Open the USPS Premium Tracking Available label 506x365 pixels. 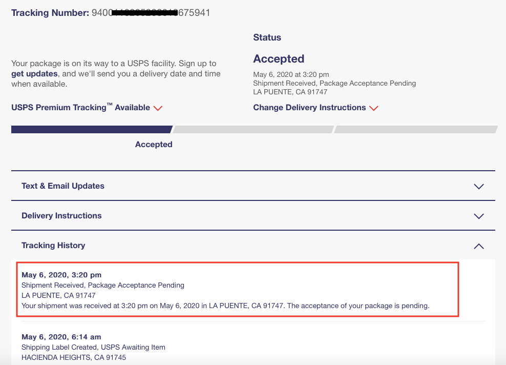pyautogui.click(x=80, y=108)
